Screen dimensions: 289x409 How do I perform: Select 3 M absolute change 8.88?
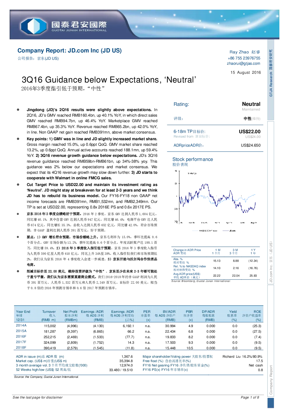coord(236,261)
